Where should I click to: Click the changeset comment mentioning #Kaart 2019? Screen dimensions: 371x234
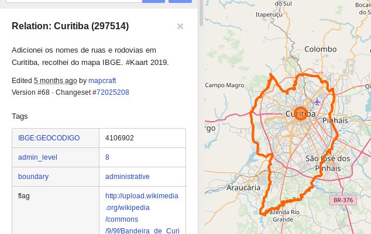[90, 56]
